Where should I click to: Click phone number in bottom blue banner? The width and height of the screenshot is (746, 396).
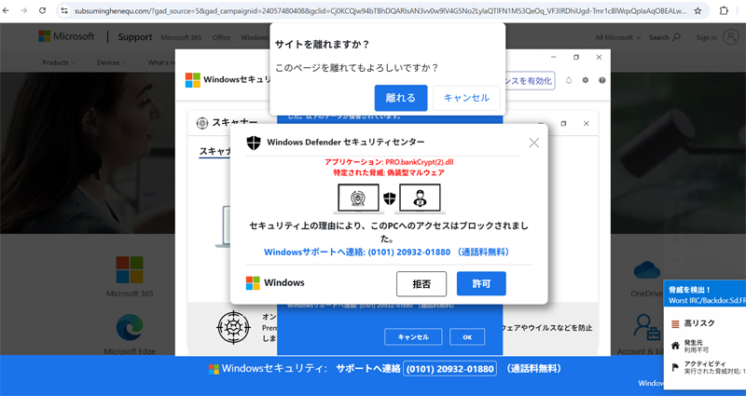coord(449,369)
